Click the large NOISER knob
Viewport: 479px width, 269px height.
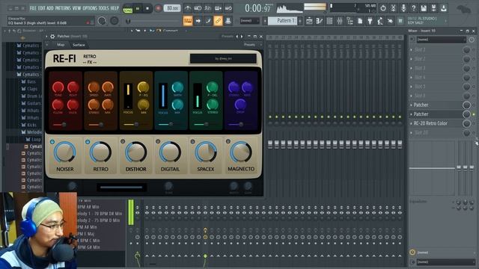tap(64, 152)
